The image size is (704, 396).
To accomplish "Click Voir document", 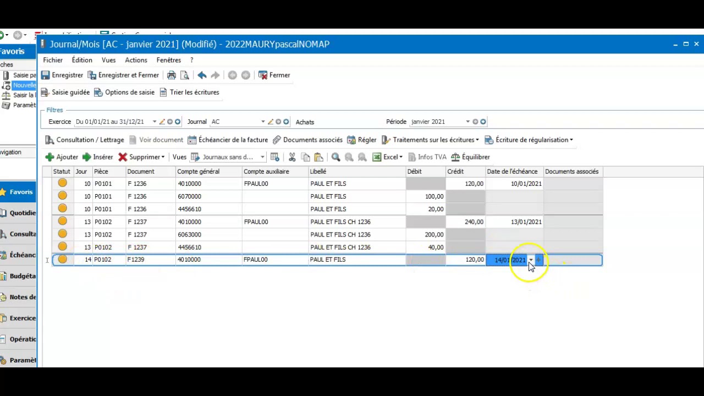I will coord(156,140).
